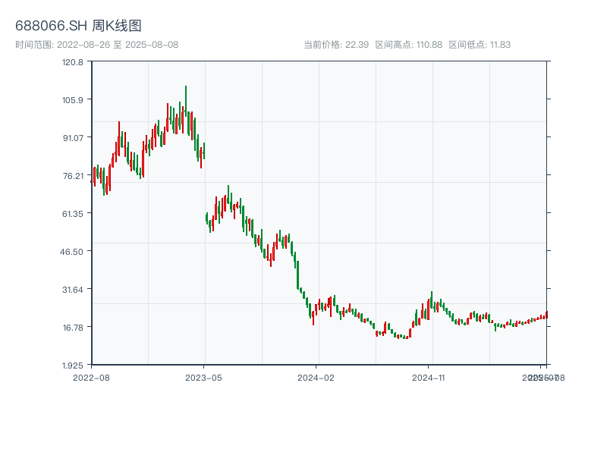Select the 91.07 y-axis tick label
607x455 pixels.
tap(74, 138)
